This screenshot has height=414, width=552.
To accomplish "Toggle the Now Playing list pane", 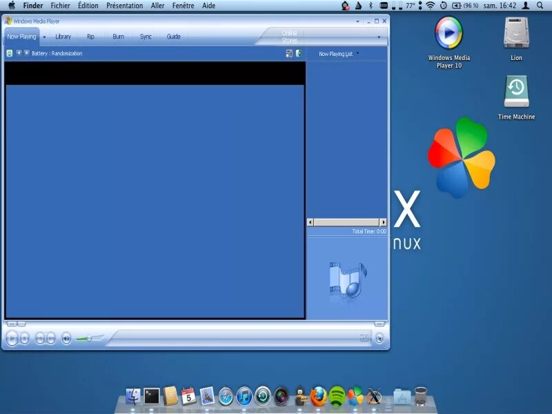I will point(299,53).
